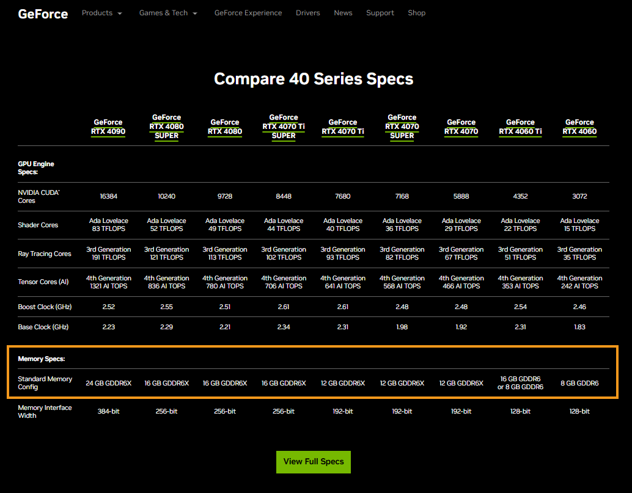Viewport: 632px width, 493px height.
Task: Open the GeForce RTX 4060 Ti link
Action: pyautogui.click(x=520, y=127)
